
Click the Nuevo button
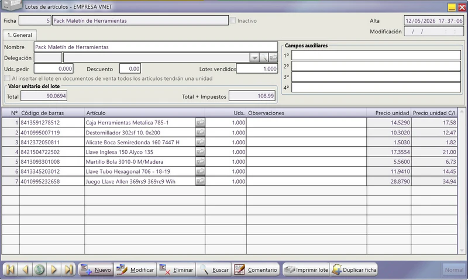(x=96, y=269)
